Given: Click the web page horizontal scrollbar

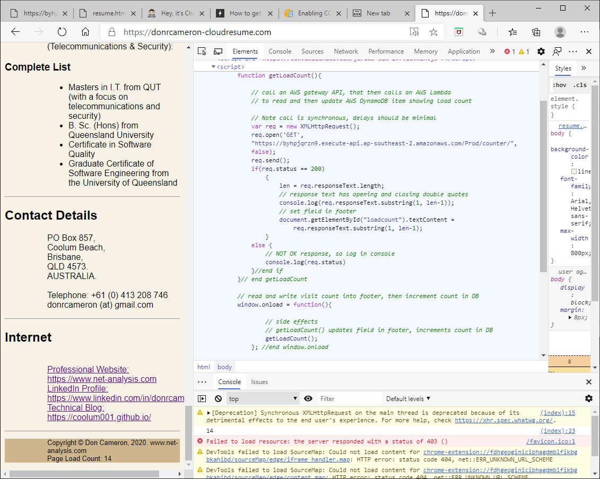Looking at the screenshot, I should tap(84, 474).
